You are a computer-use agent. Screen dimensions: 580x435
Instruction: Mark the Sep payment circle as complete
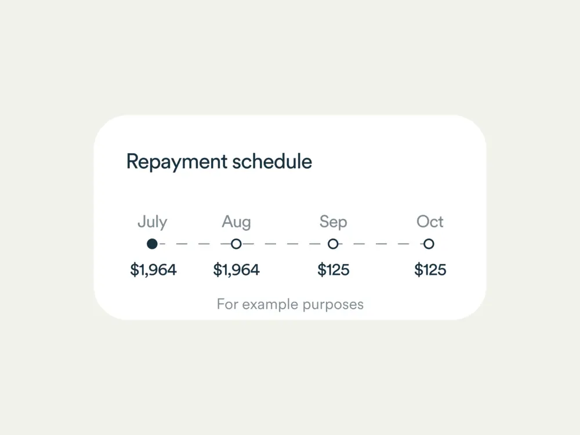point(333,244)
